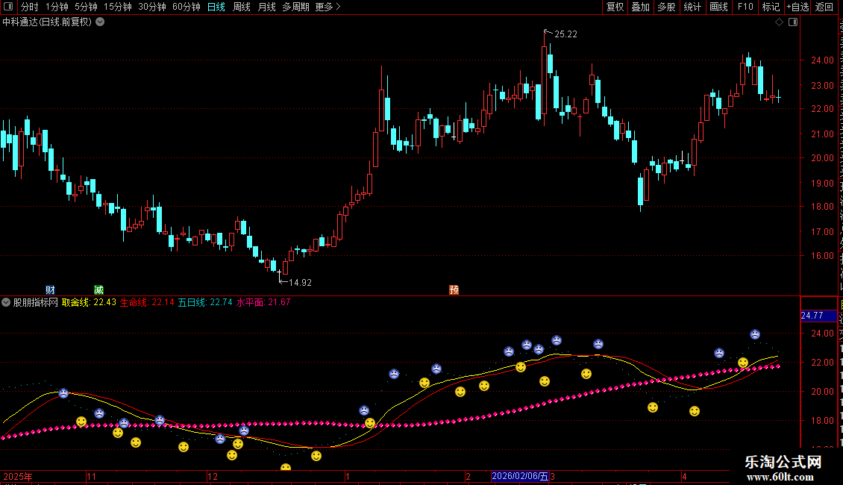
Task: Expand the 更多 periods menu
Action: 328,7
